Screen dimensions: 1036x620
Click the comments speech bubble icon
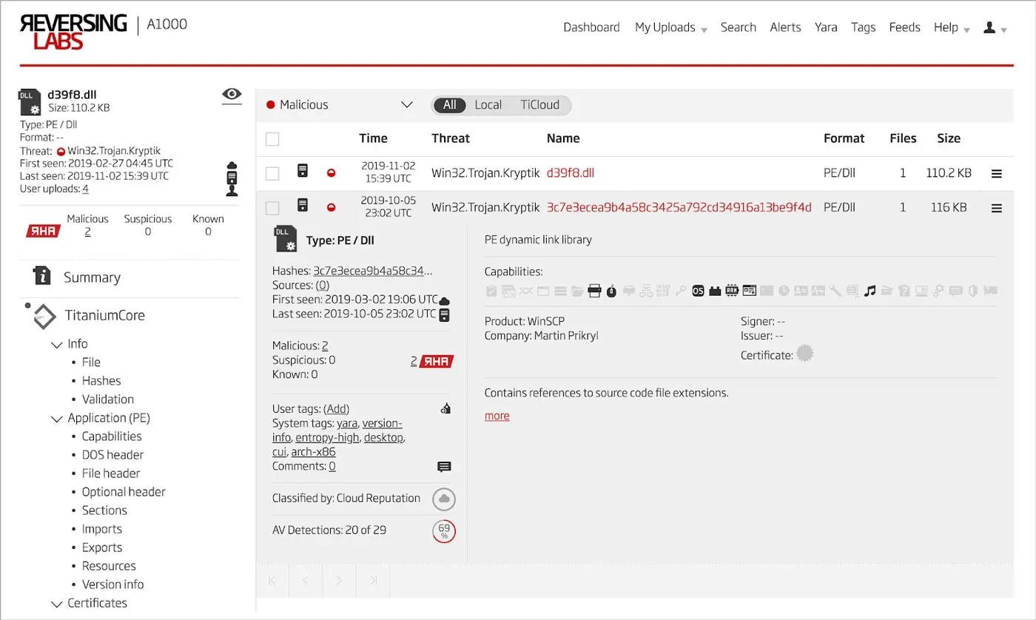pyautogui.click(x=444, y=466)
